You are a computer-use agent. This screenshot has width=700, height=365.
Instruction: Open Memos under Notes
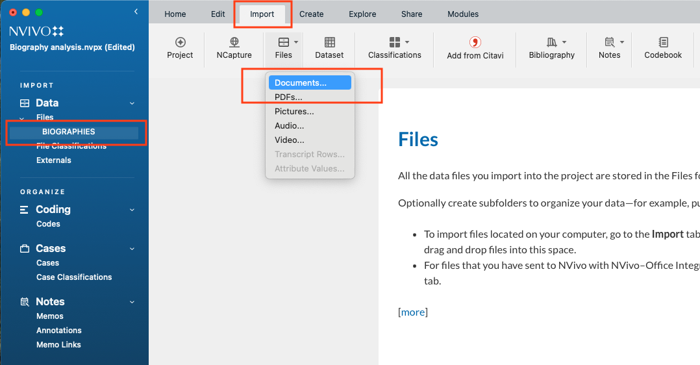click(50, 316)
